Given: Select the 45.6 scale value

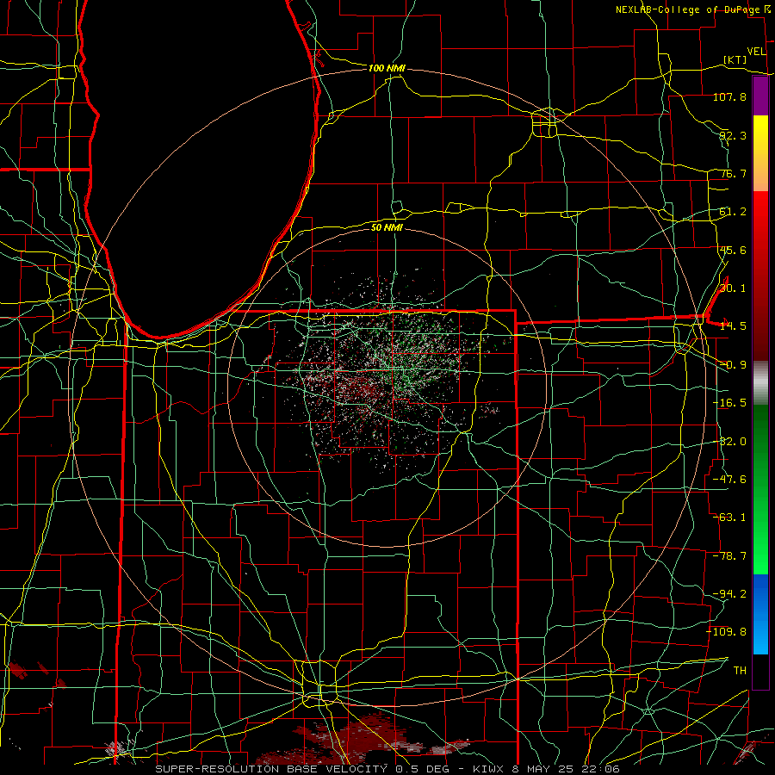Looking at the screenshot, I should pos(733,250).
